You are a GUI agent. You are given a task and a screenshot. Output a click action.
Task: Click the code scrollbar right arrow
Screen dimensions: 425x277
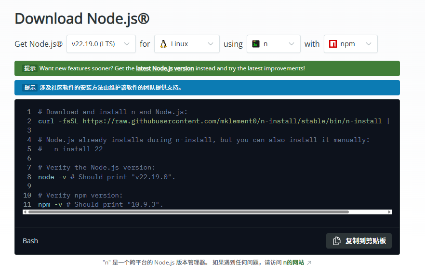pyautogui.click(x=389, y=212)
